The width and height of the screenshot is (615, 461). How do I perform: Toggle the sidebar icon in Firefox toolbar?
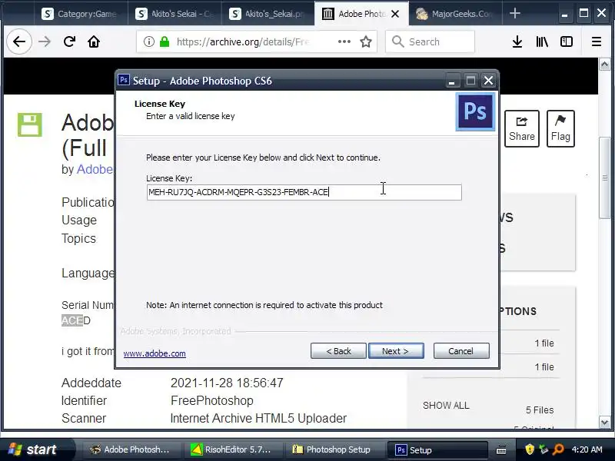(567, 41)
